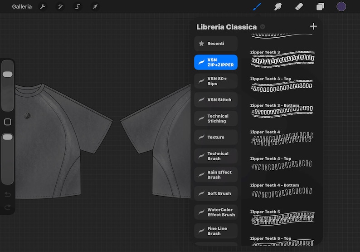
Task: Choose the Zipper Teeth 5 - Top brush
Action: click(x=282, y=241)
